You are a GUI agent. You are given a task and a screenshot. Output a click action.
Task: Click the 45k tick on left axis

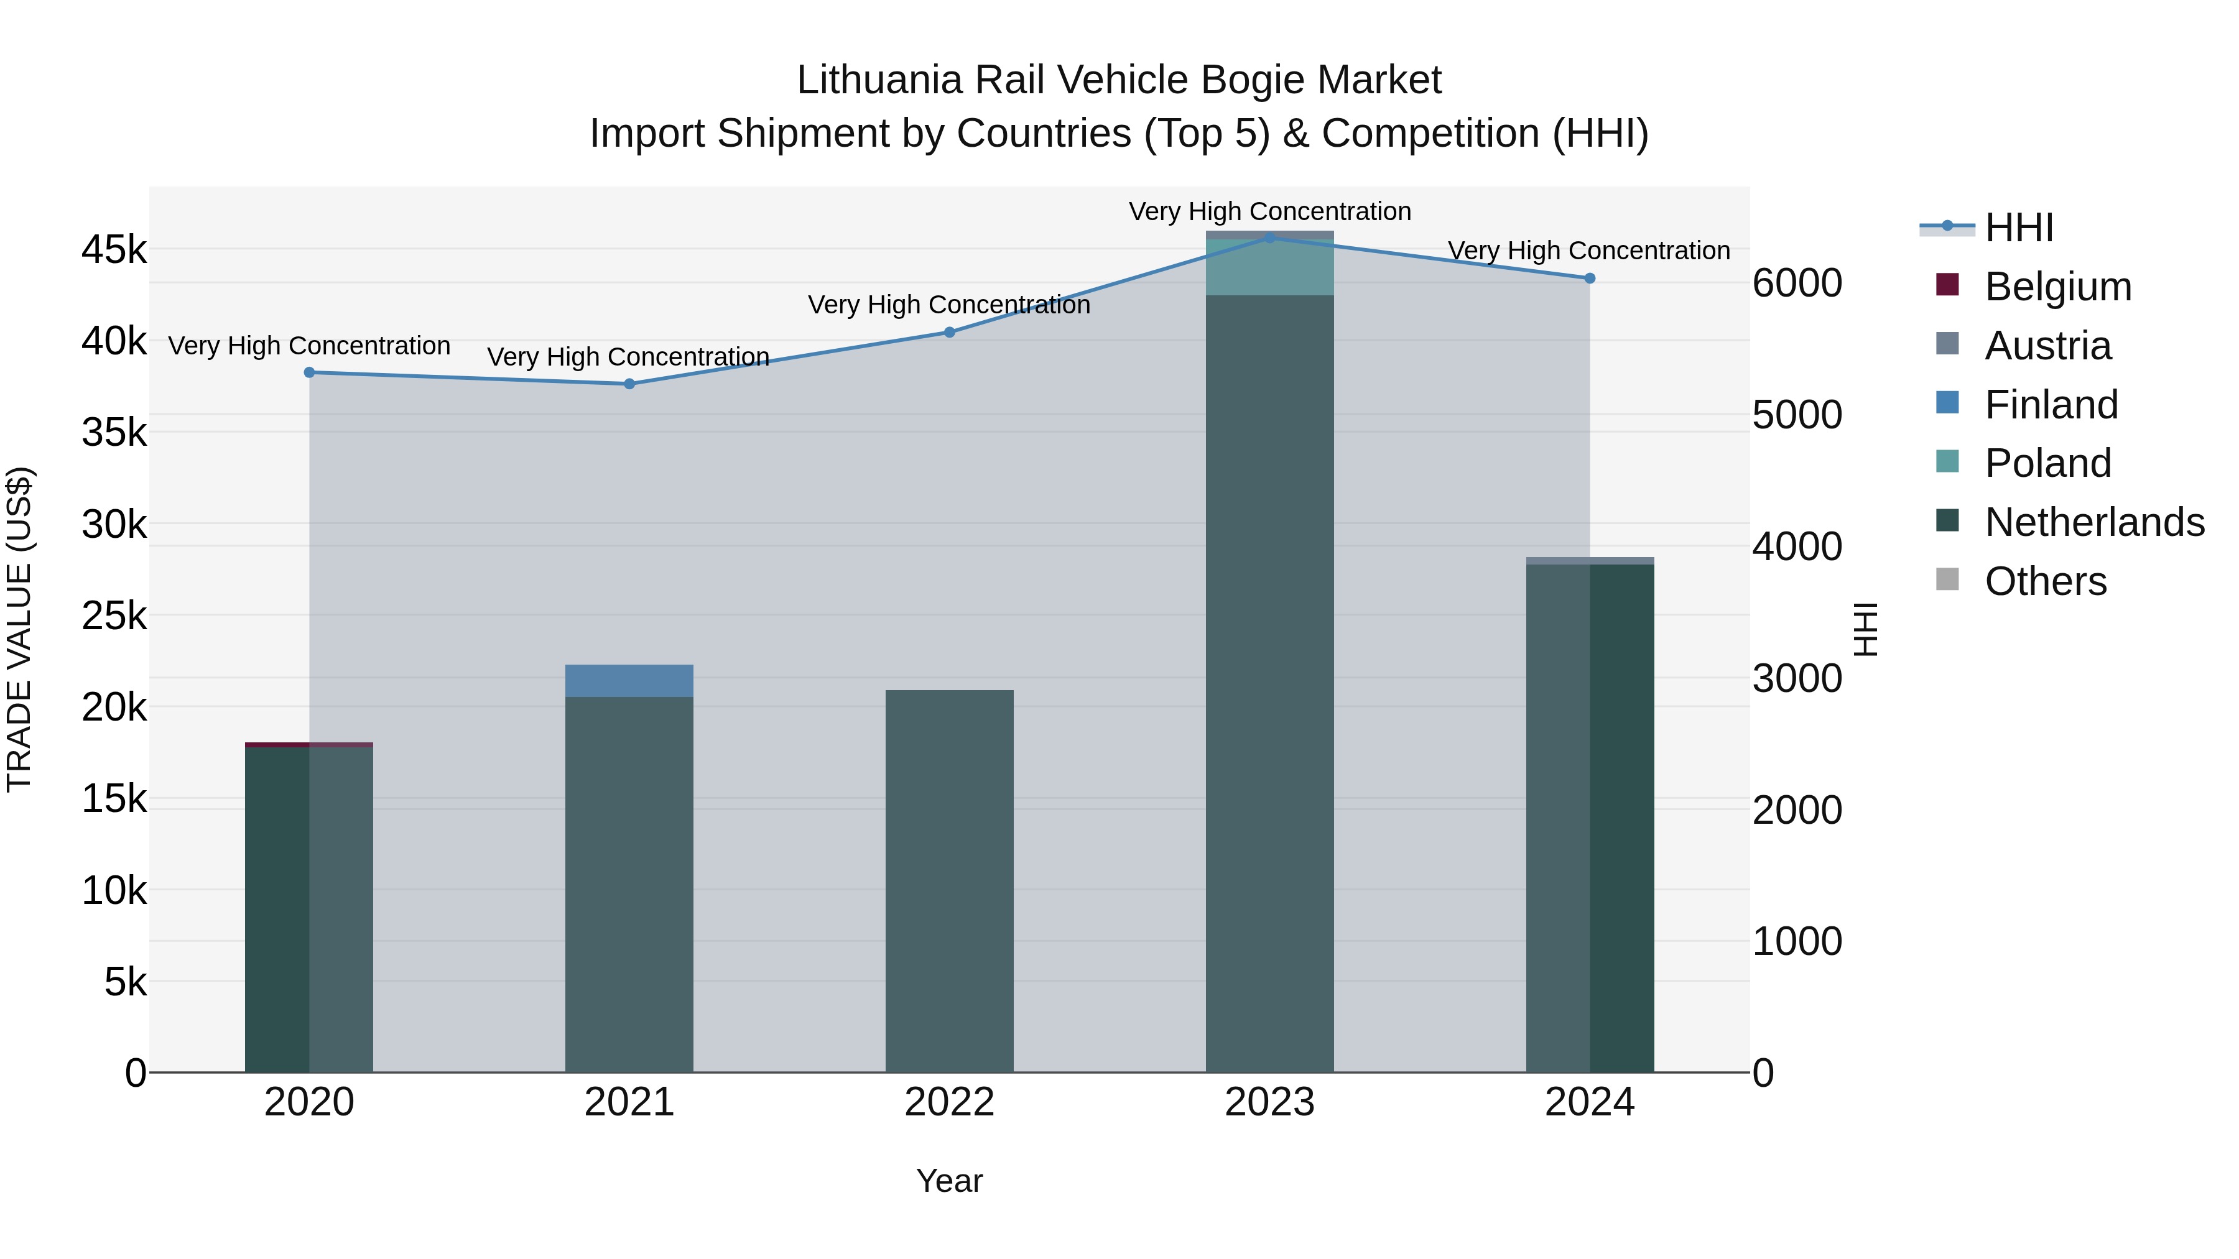pos(114,249)
